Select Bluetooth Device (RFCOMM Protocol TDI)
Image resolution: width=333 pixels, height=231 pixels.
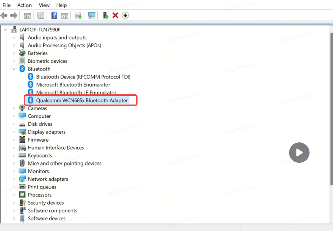83,77
